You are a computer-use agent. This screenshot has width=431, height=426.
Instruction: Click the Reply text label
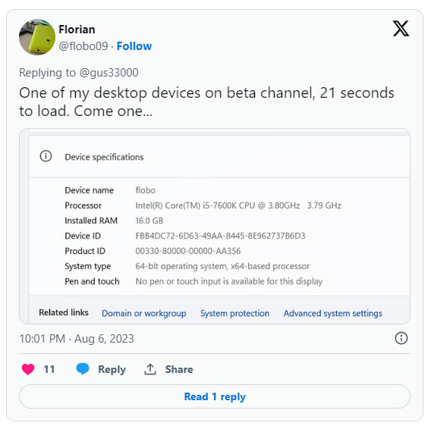(x=112, y=369)
